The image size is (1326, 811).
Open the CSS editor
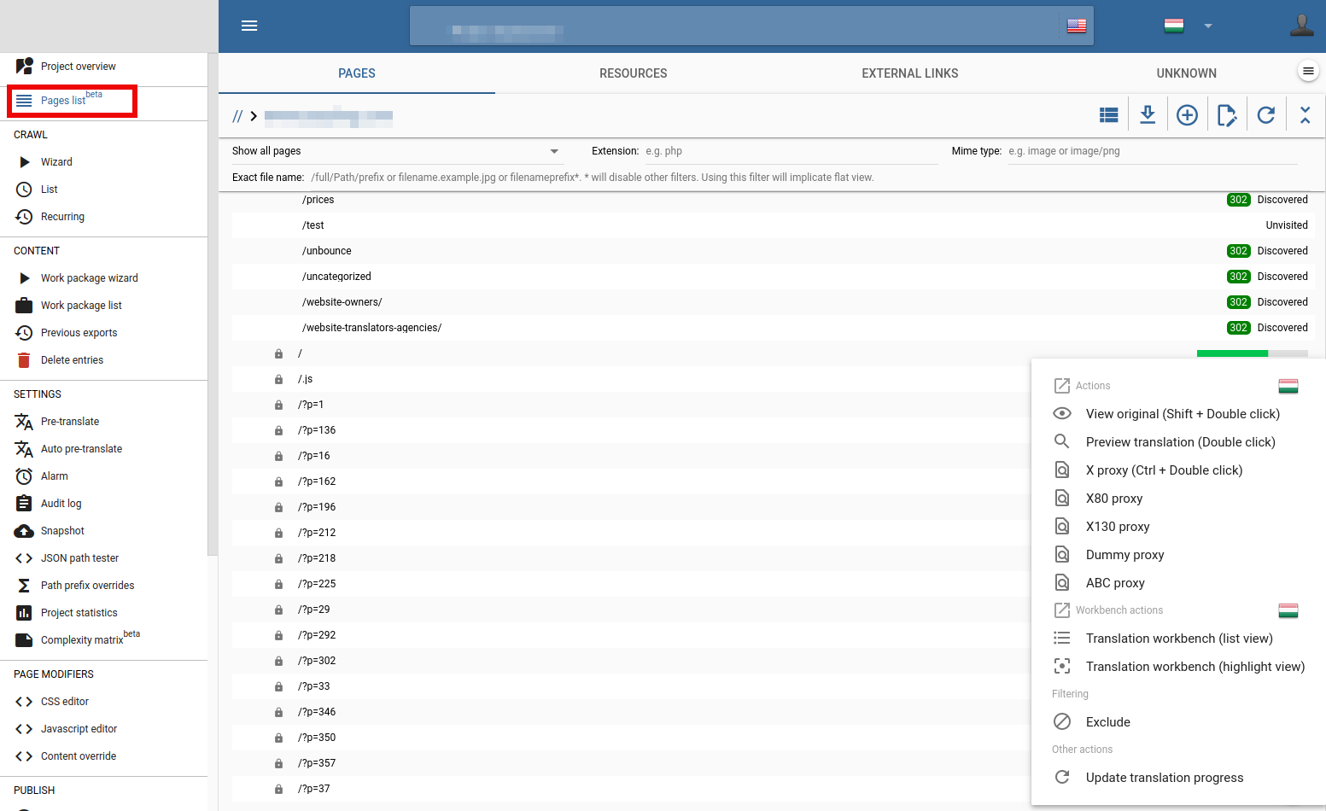pyautogui.click(x=65, y=702)
